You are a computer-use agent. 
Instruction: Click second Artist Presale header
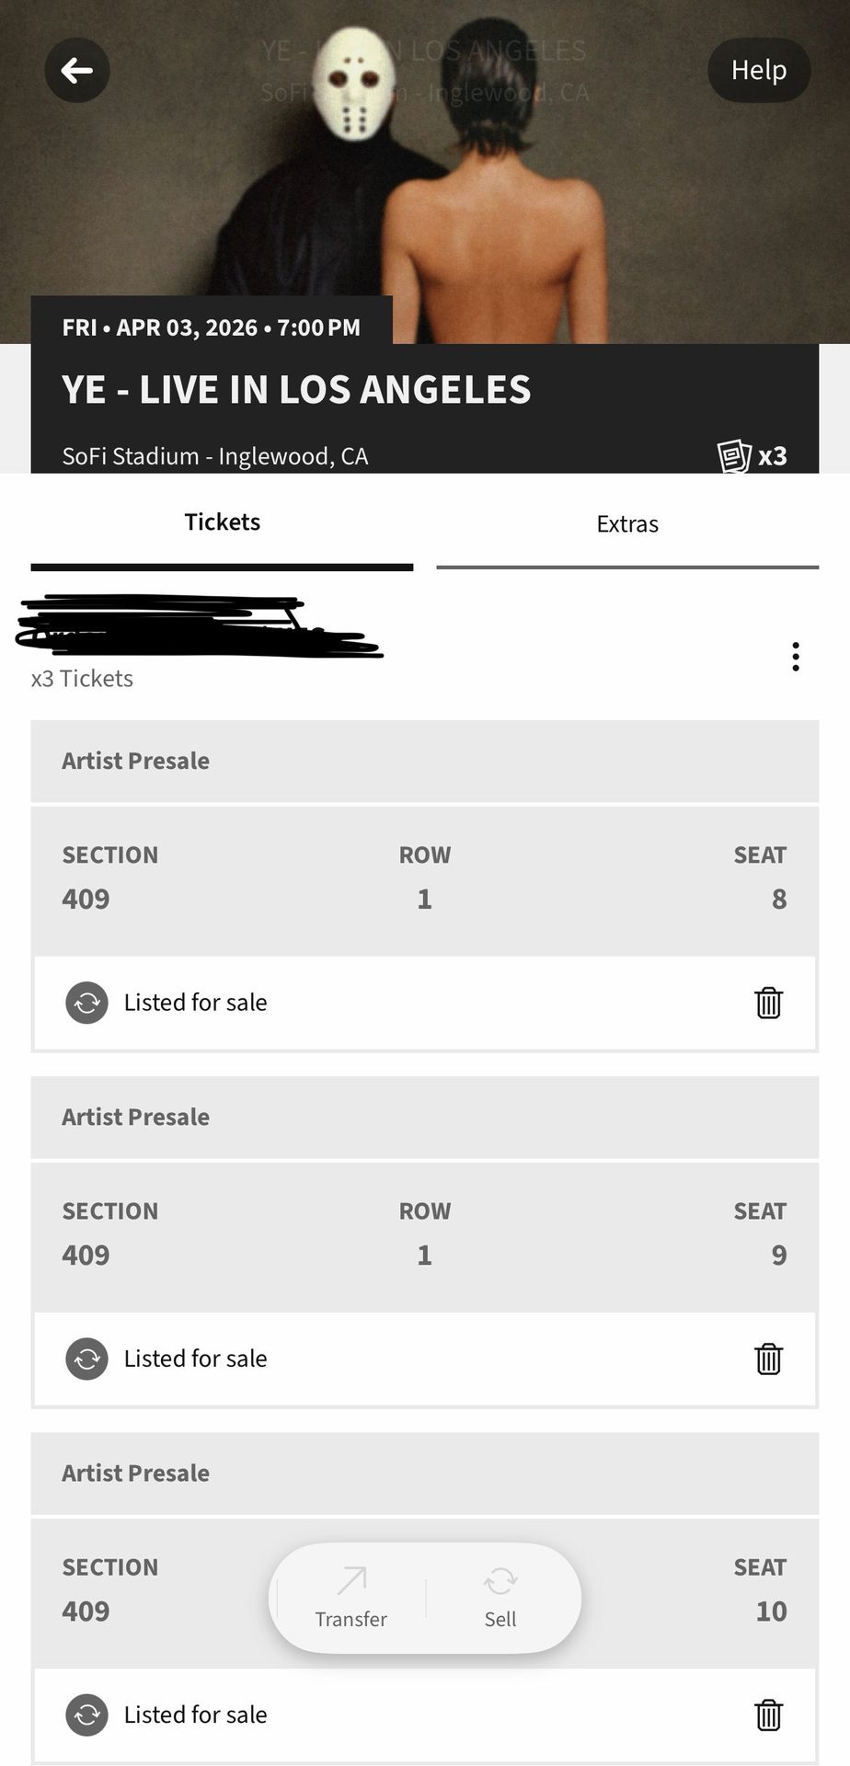pos(424,1117)
